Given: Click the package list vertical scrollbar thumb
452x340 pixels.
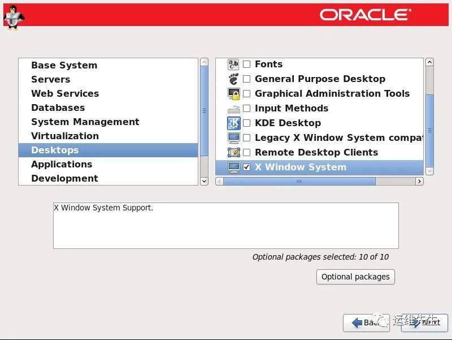Looking at the screenshot, I should click(429, 131).
